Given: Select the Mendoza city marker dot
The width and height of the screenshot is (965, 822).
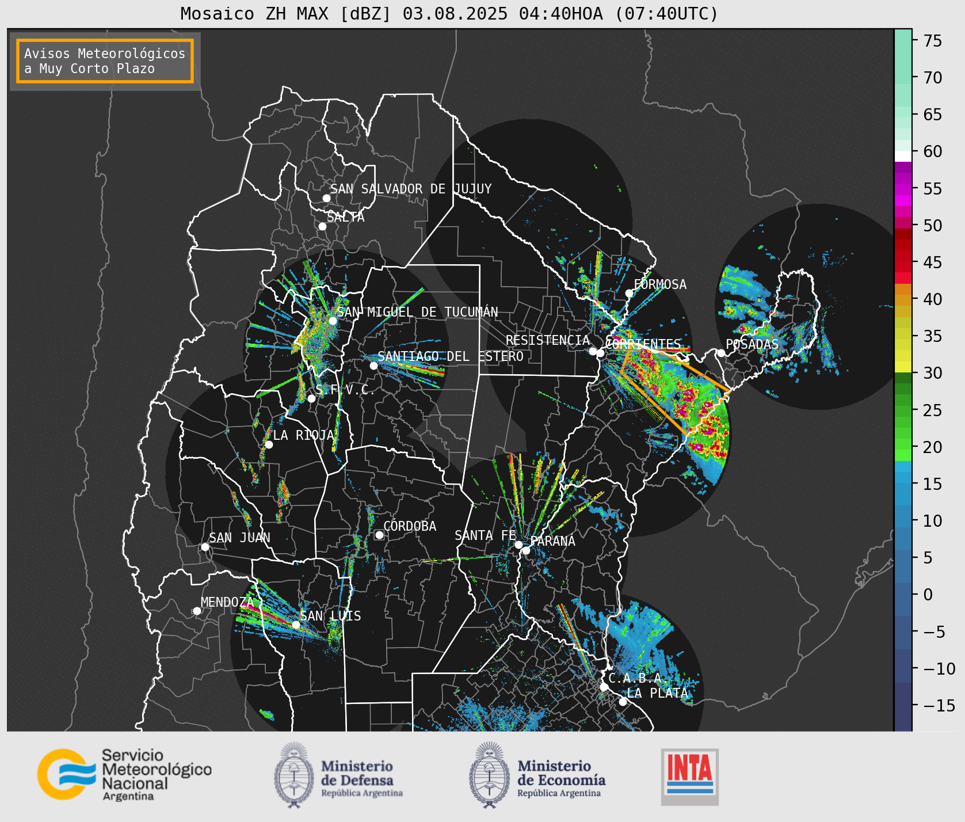Looking at the screenshot, I should coord(197,611).
